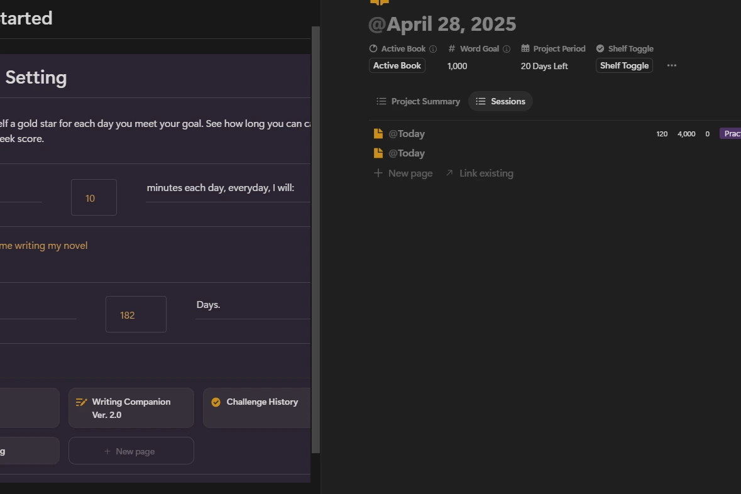741x494 pixels.
Task: Open the three-dot more properties menu
Action: point(672,66)
